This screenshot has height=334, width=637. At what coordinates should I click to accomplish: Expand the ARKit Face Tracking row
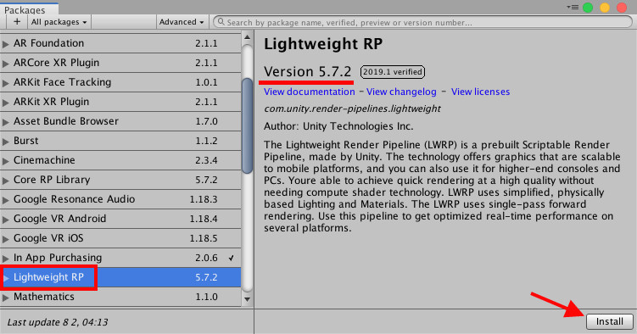pos(5,83)
